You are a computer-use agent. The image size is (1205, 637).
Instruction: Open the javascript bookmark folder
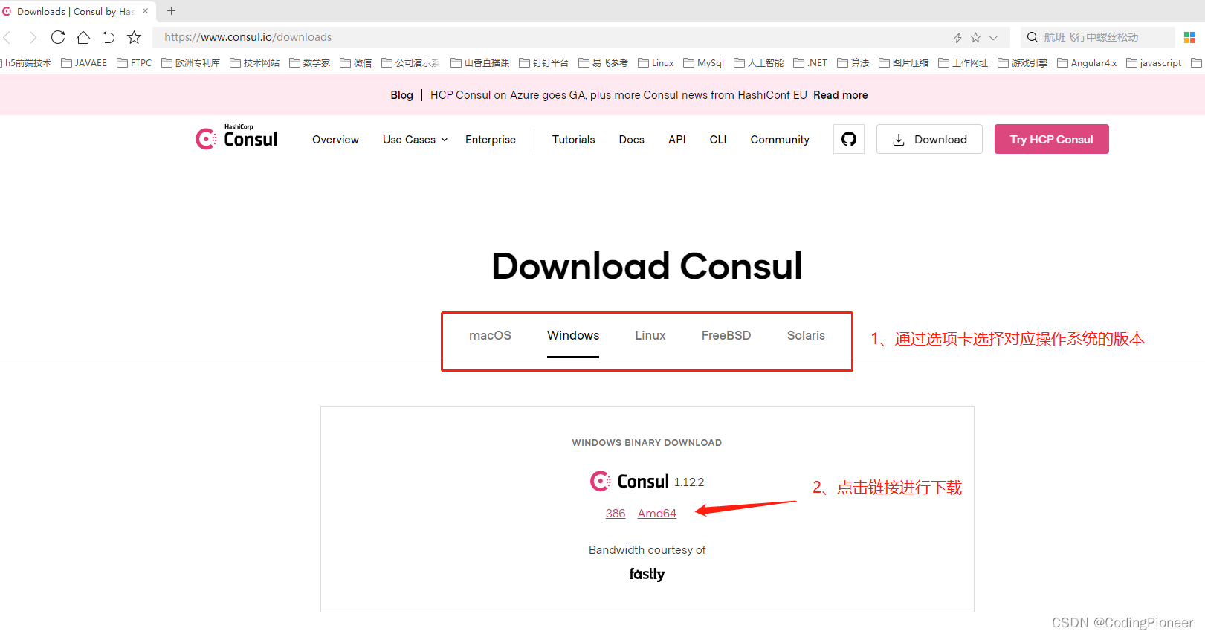[x=1154, y=63]
